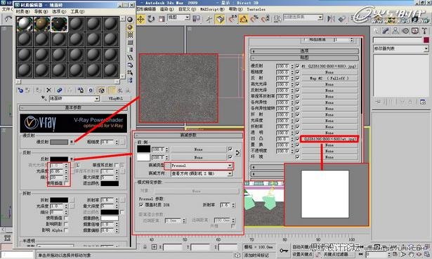Click the diffuse map M button
Viewport: 432px width, 259px height.
(x=72, y=142)
